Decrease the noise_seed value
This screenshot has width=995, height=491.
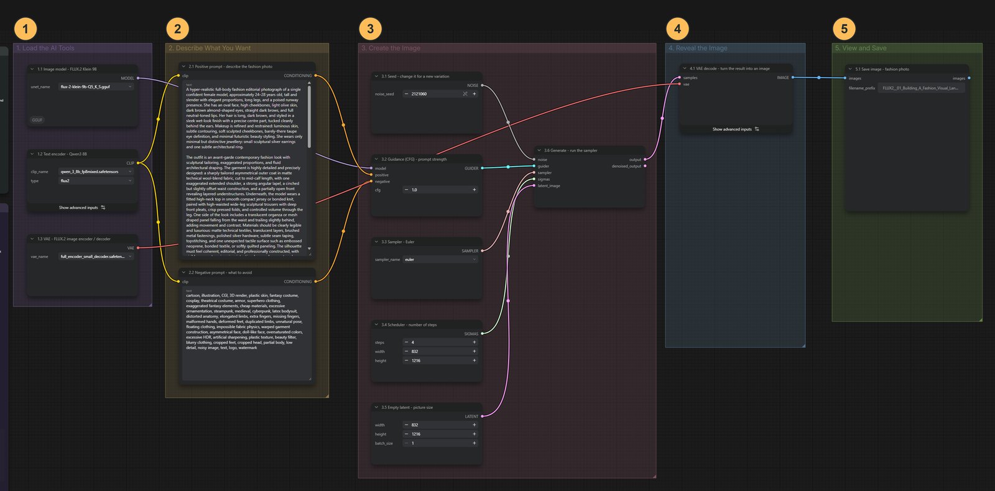407,94
